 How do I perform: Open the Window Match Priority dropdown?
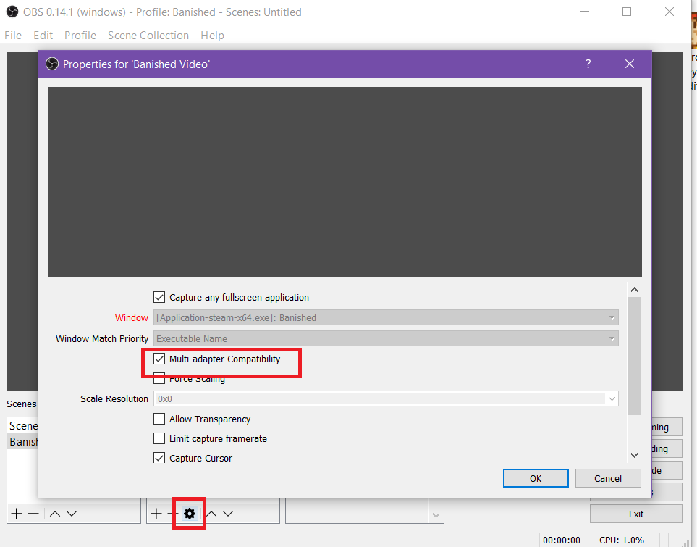tap(386, 338)
